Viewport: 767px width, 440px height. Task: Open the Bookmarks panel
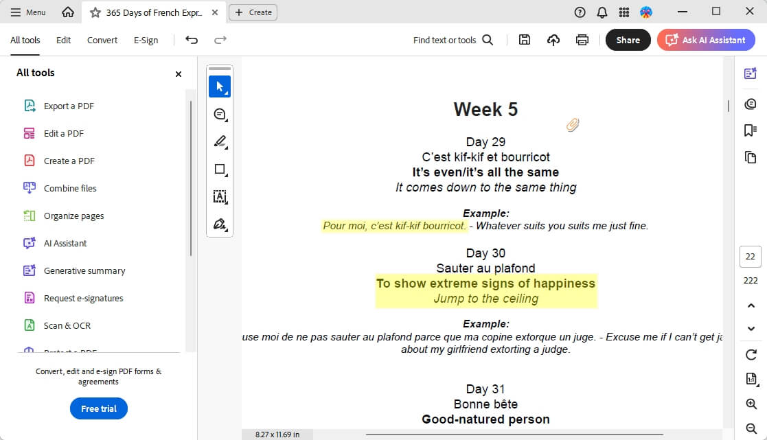(x=750, y=129)
